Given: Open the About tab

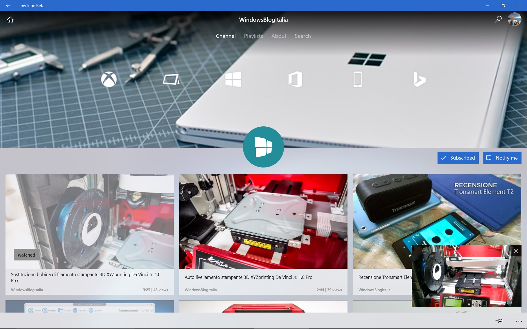Looking at the screenshot, I should click(x=279, y=36).
